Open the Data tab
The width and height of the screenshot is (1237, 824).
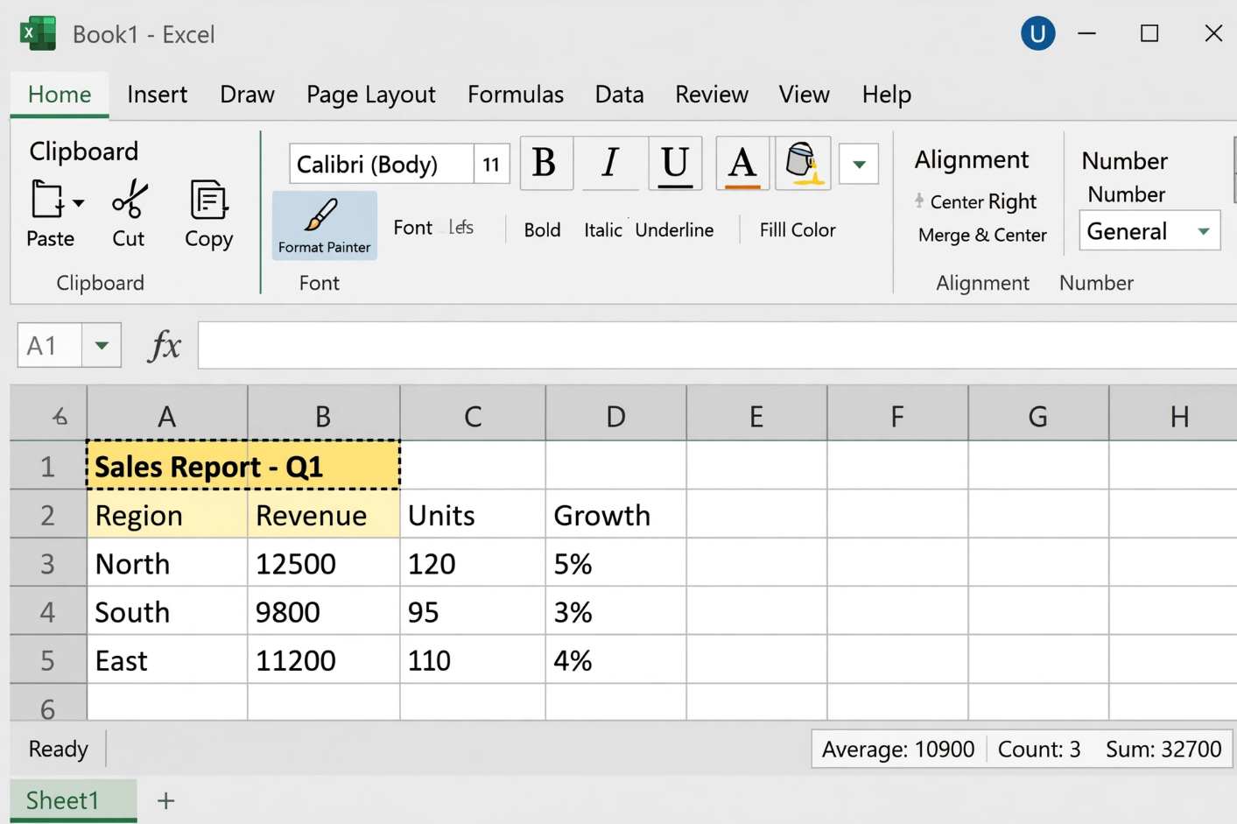(620, 94)
